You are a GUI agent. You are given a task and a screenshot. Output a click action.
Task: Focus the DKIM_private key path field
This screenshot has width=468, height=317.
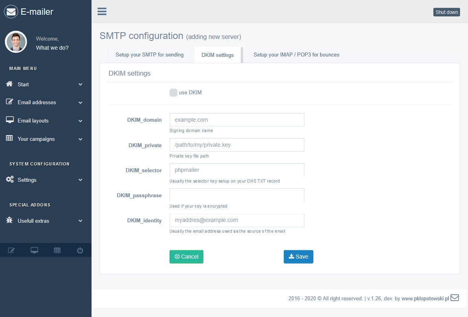click(237, 145)
